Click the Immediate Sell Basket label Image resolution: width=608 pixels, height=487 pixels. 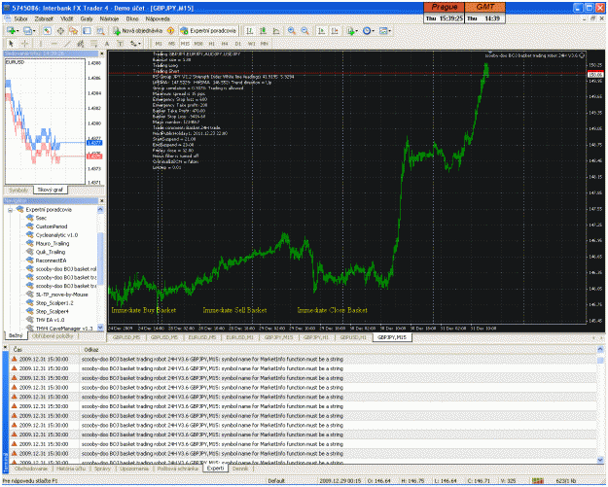[234, 310]
